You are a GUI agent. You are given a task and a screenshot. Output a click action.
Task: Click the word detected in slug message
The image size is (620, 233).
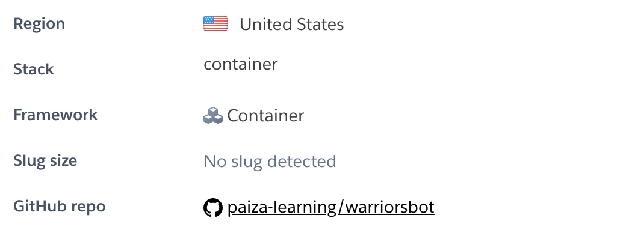[302, 162]
